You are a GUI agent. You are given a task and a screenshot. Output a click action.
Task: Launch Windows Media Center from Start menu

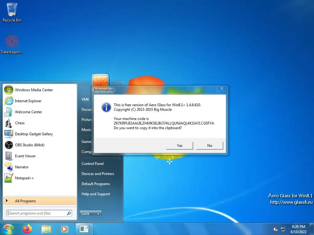(x=40, y=90)
